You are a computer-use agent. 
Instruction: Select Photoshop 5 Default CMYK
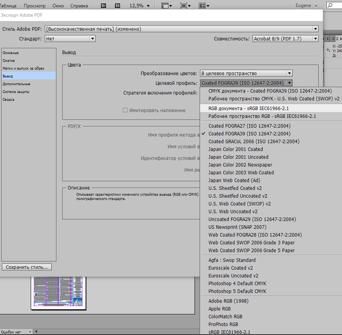click(x=271, y=291)
